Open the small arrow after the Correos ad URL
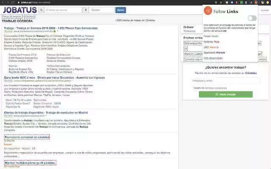Viewport: 271px width, 169px height. (x=58, y=31)
